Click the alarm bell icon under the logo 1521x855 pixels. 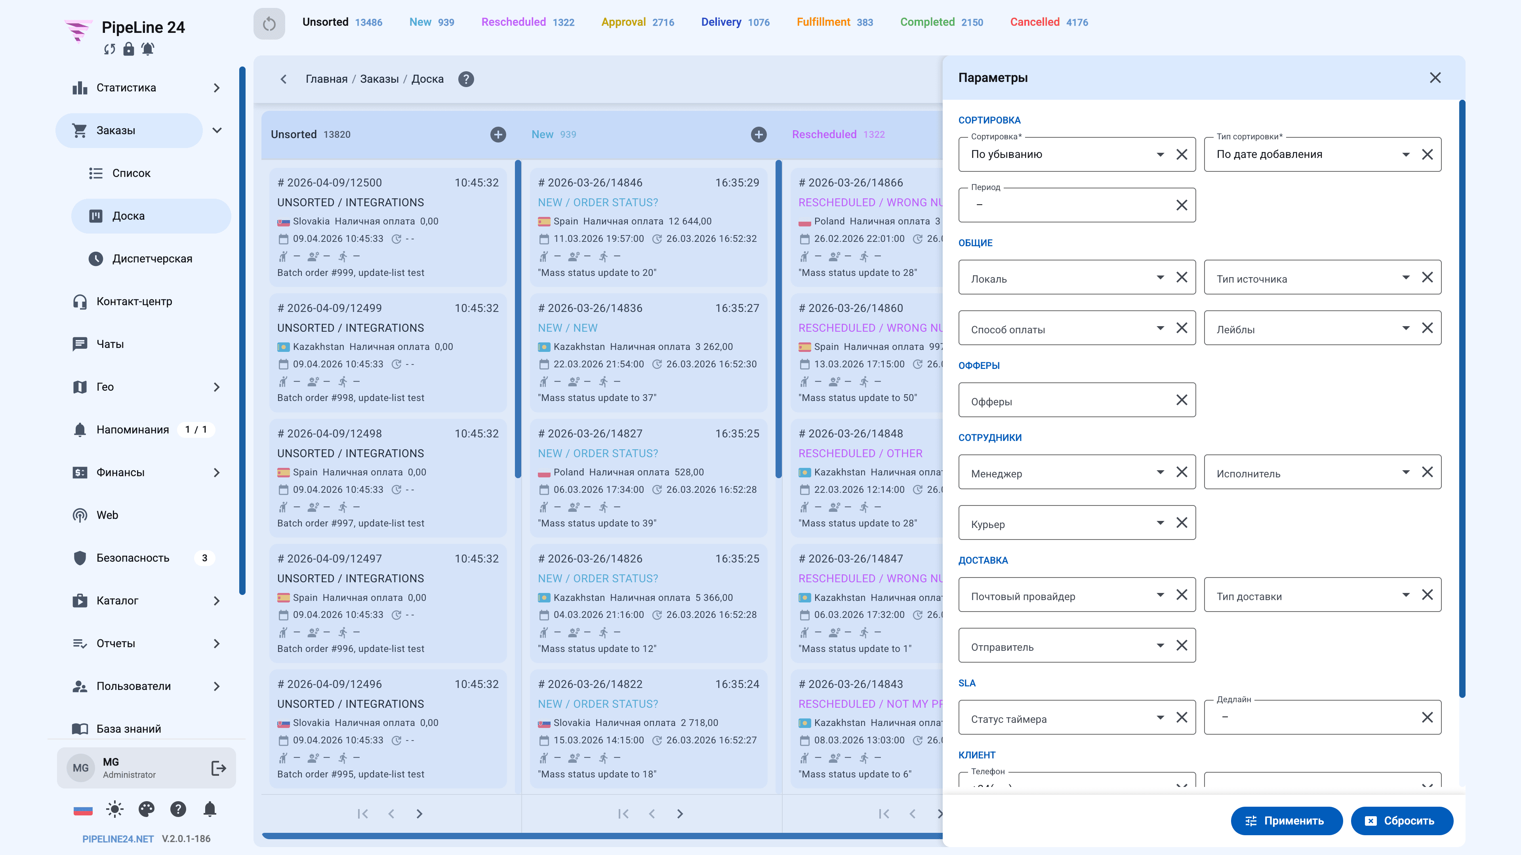coord(148,49)
